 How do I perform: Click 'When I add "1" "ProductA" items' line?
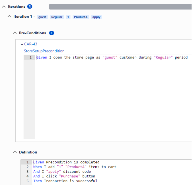[75, 167]
